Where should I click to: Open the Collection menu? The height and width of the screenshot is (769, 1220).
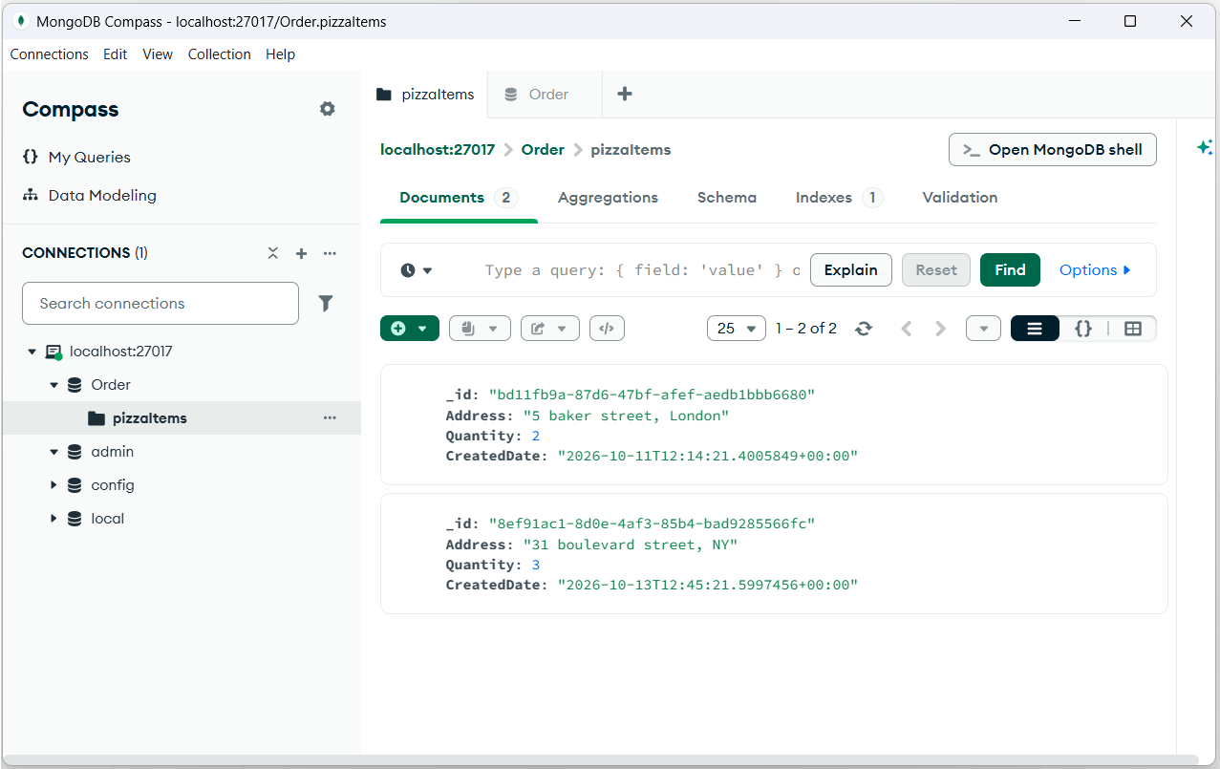(x=219, y=54)
